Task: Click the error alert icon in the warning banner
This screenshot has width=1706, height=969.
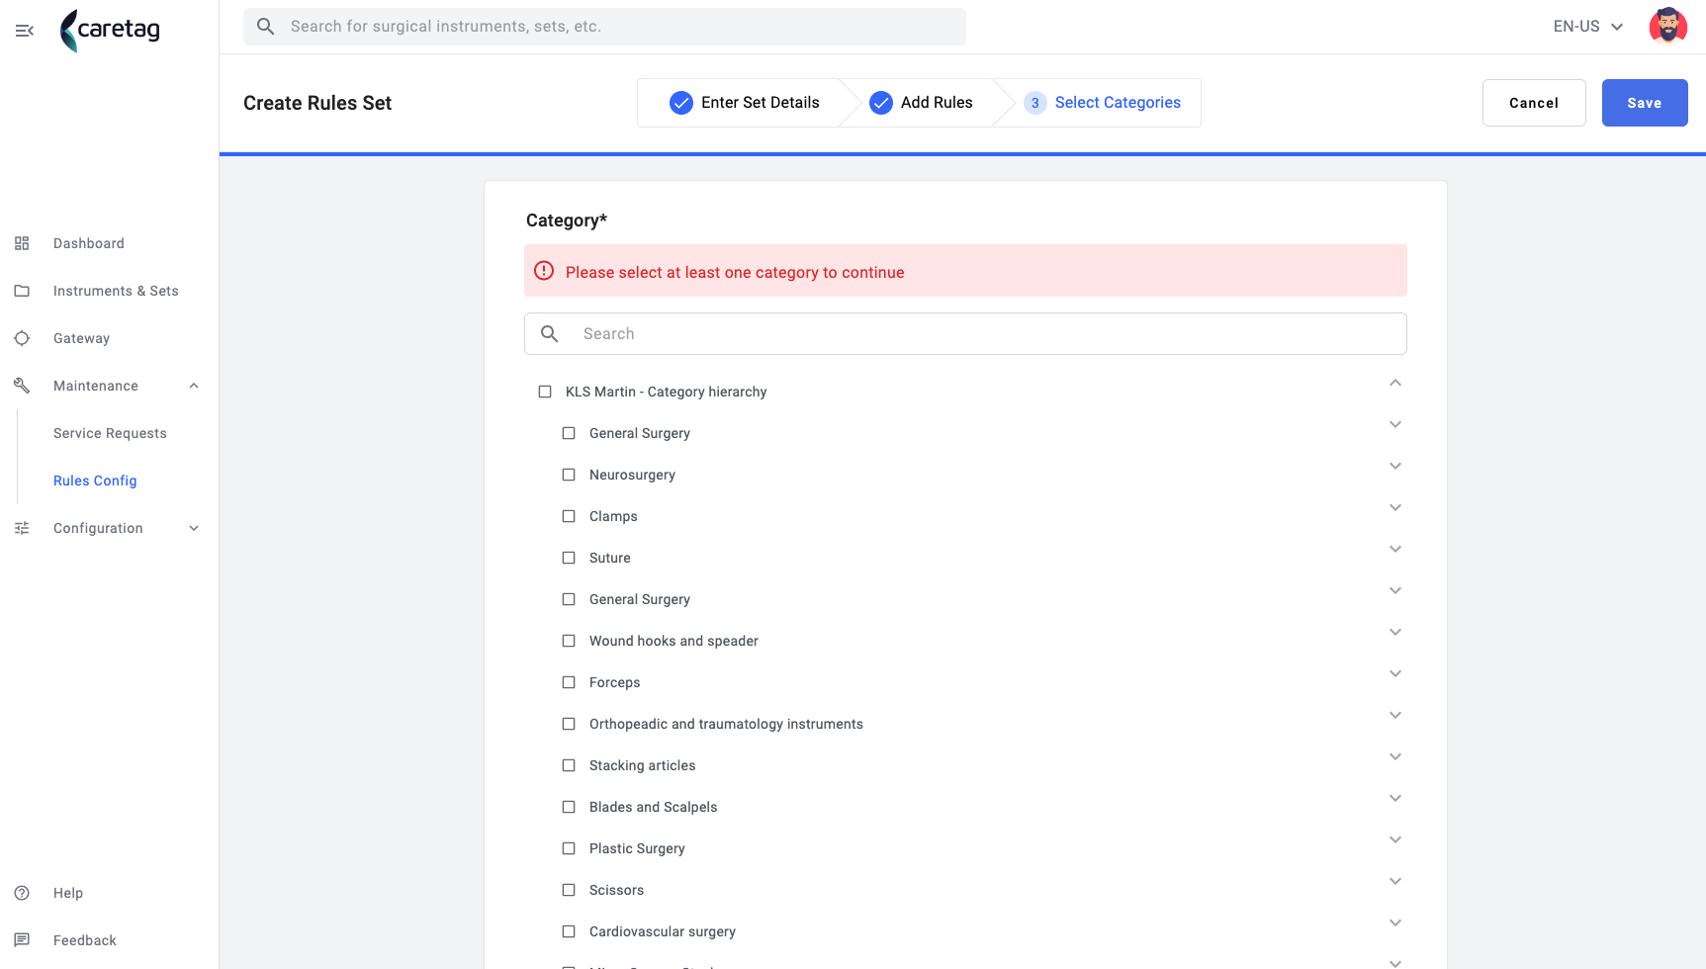Action: click(544, 271)
